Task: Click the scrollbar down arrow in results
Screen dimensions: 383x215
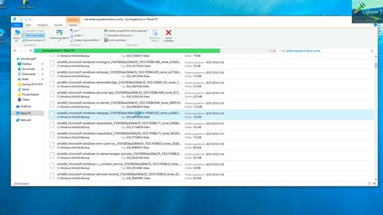Action: pyautogui.click(x=376, y=179)
